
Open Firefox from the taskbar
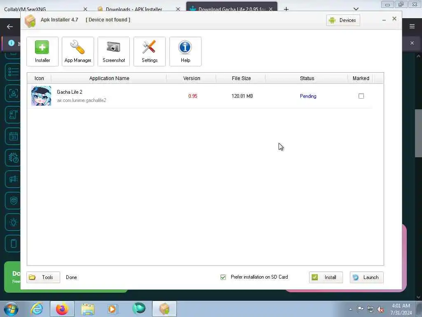click(62, 309)
